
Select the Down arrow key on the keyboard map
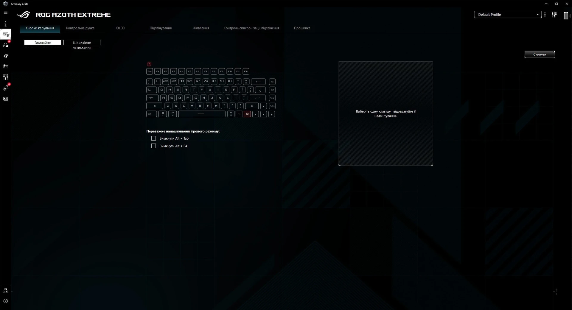(x=263, y=114)
